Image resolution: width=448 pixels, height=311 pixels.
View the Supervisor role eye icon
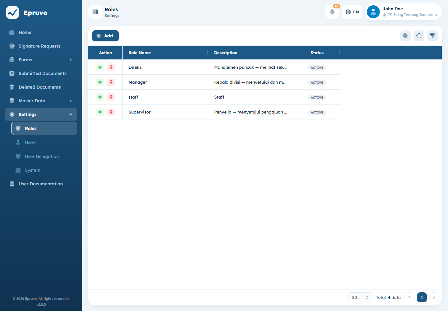pyautogui.click(x=100, y=112)
